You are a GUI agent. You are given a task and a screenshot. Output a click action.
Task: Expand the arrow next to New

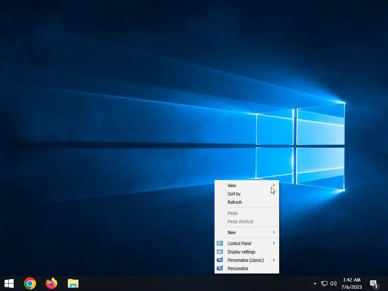(274, 232)
